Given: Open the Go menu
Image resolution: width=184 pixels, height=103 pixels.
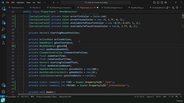Looking at the screenshot, I should (x=34, y=3).
